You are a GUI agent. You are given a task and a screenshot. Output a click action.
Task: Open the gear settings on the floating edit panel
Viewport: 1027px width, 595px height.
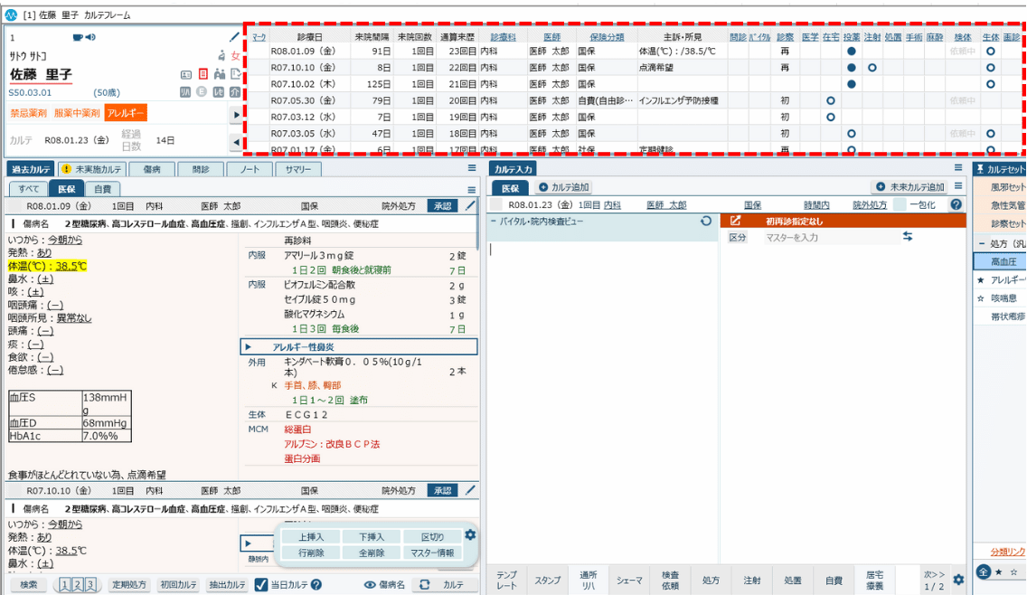[x=470, y=535]
